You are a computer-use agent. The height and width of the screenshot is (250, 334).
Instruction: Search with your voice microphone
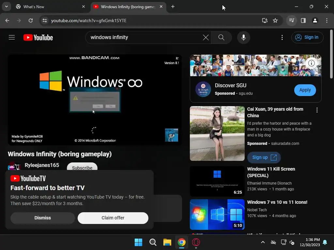[243, 37]
